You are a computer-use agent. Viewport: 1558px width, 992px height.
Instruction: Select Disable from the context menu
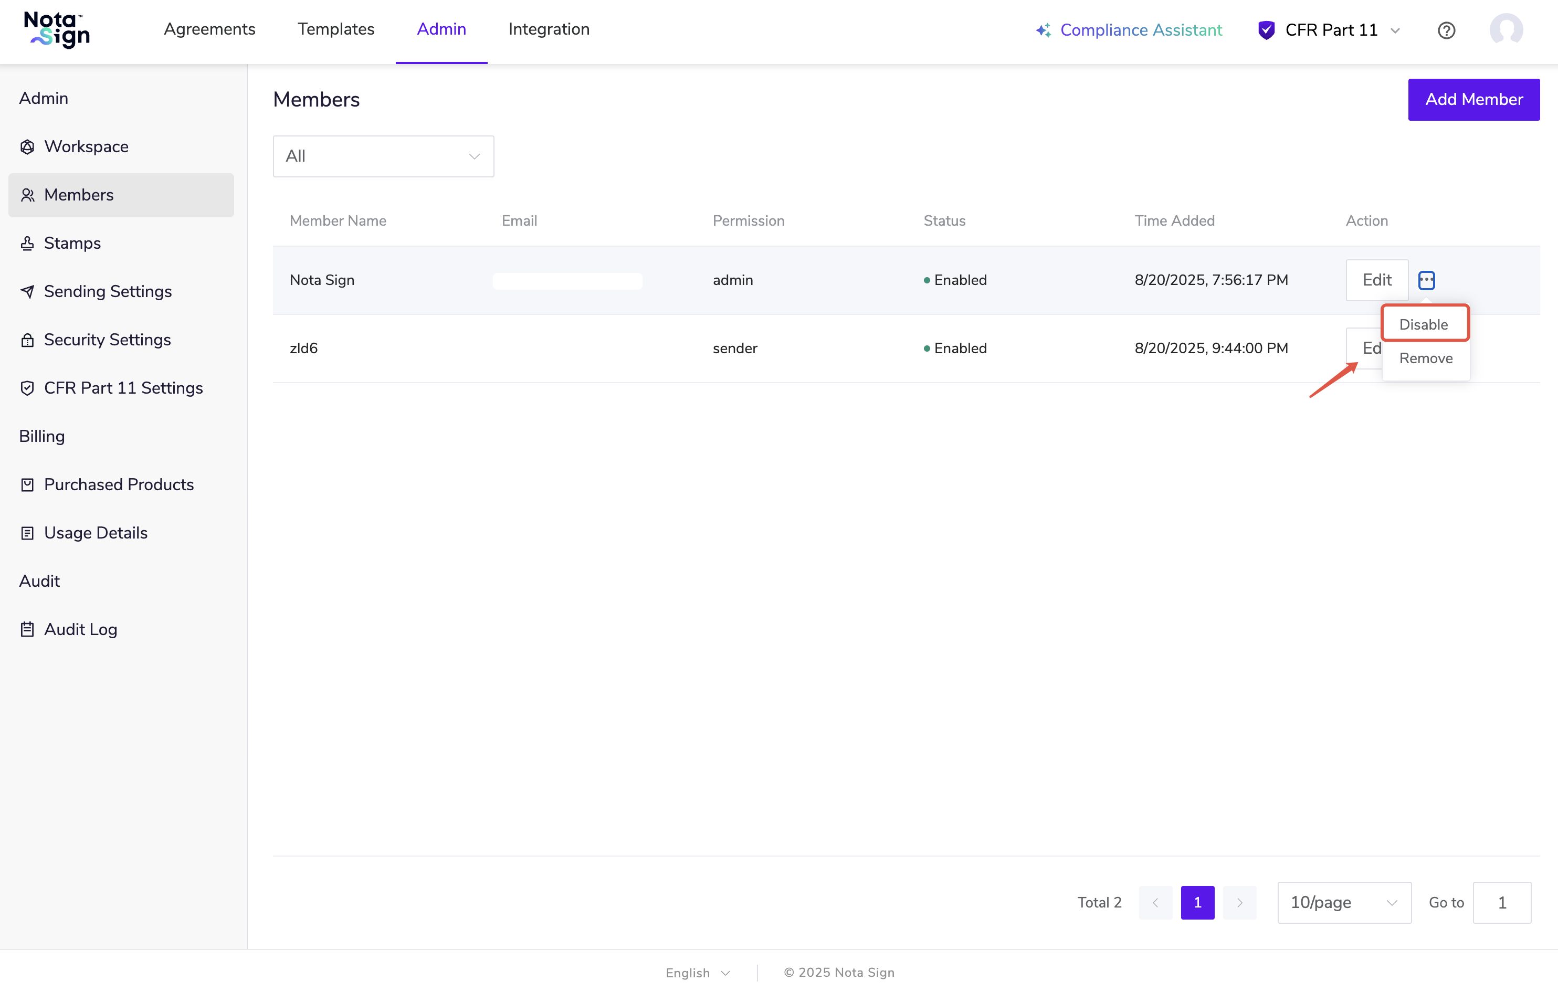tap(1424, 325)
